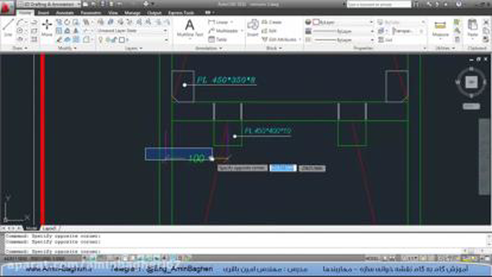Click the Edit Attributes tool
The height and width of the screenshot is (277, 492).
click(x=279, y=39)
